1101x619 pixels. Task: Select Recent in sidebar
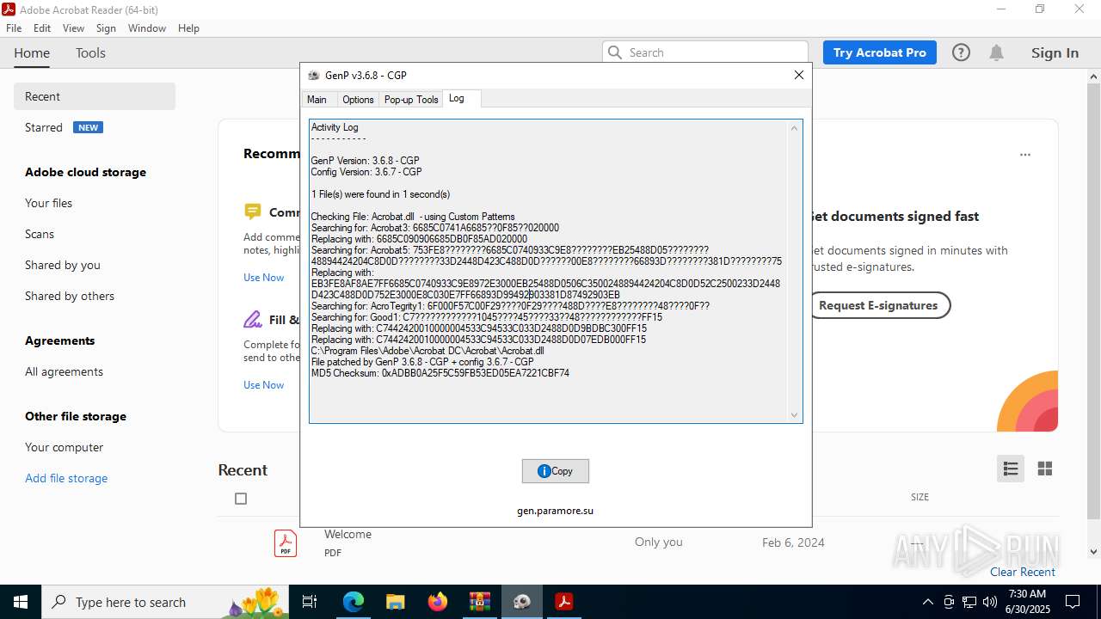pos(95,96)
